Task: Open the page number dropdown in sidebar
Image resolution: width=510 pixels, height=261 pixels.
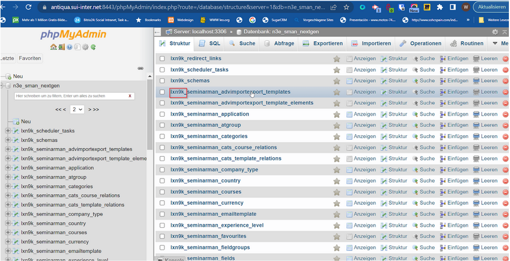Action: pos(77,109)
